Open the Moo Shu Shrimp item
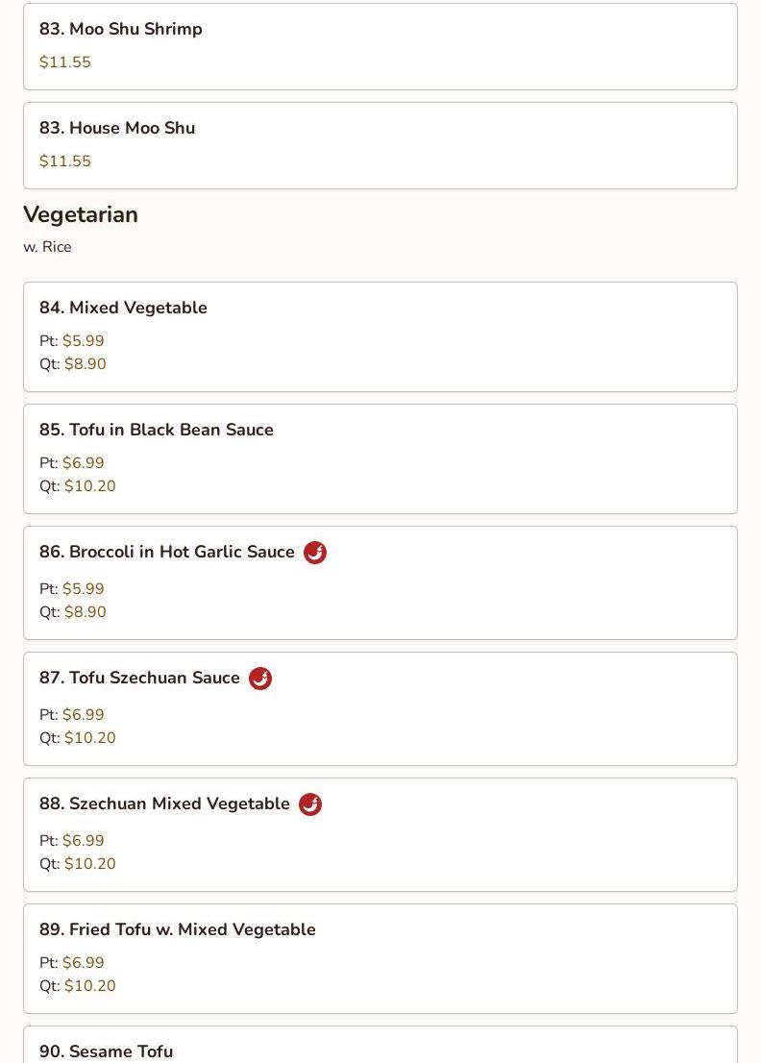Screen dimensions: 761x1063 pos(121,29)
